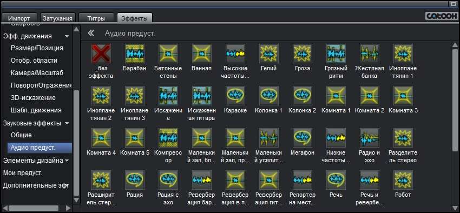Select the Мегафон preset icon
Viewport: 460px width, 213px height.
click(302, 138)
